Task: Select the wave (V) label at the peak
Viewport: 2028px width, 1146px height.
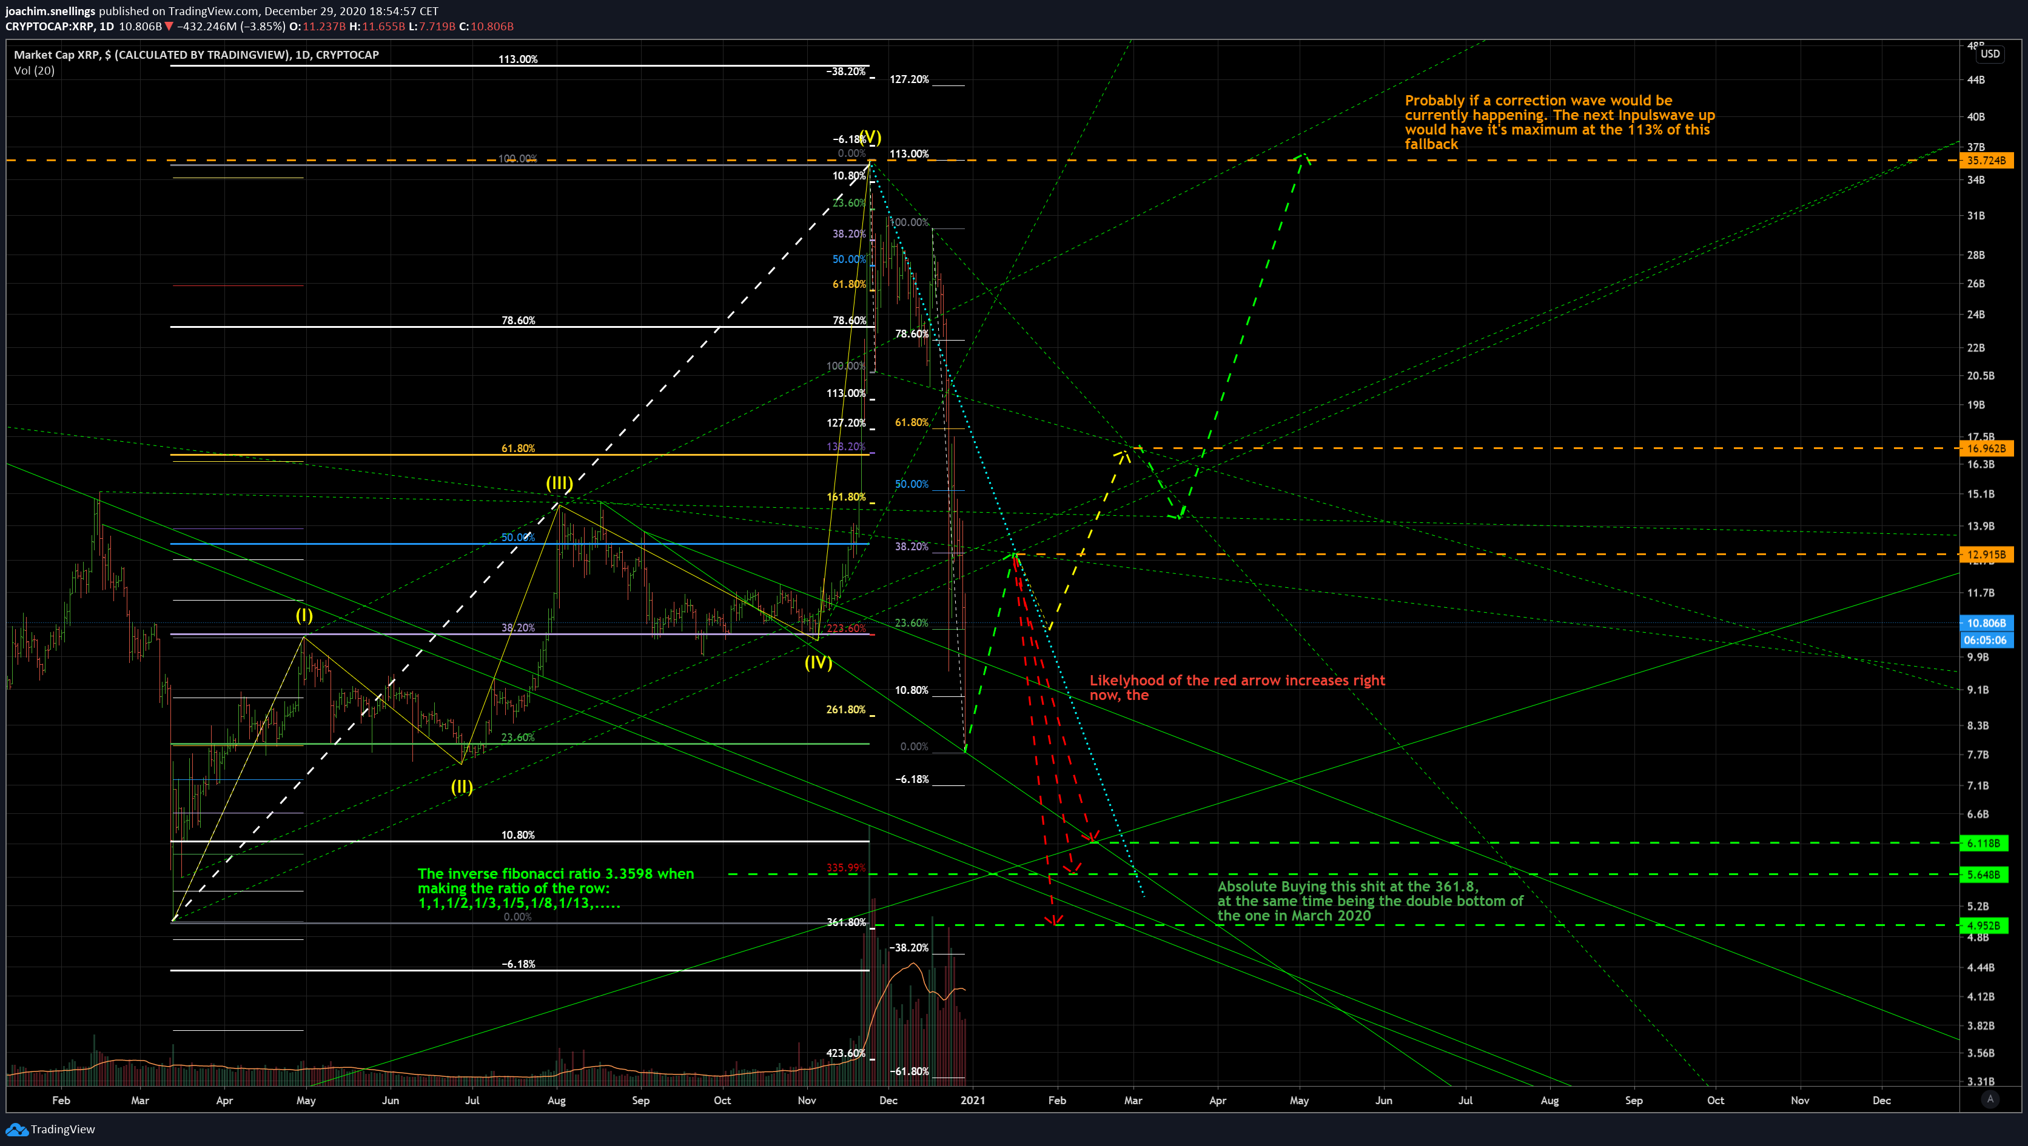Action: click(x=870, y=136)
